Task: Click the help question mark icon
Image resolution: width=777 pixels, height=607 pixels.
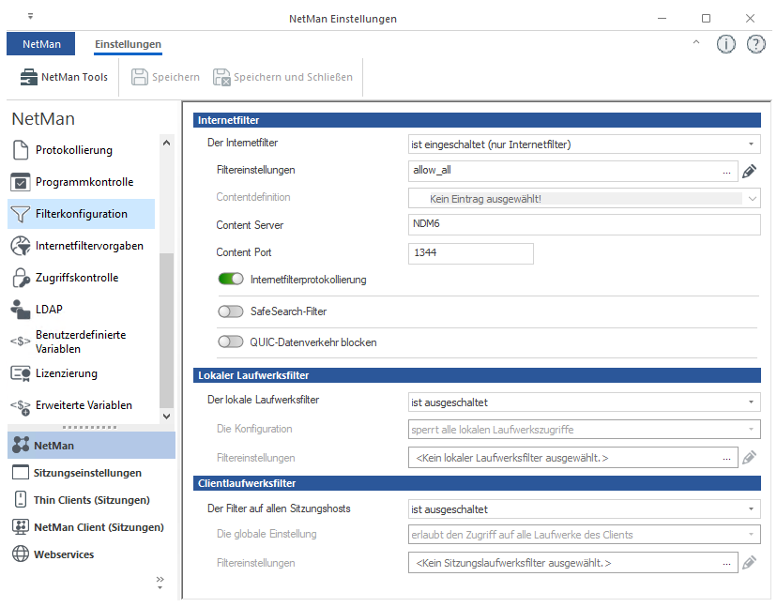Action: pos(755,44)
